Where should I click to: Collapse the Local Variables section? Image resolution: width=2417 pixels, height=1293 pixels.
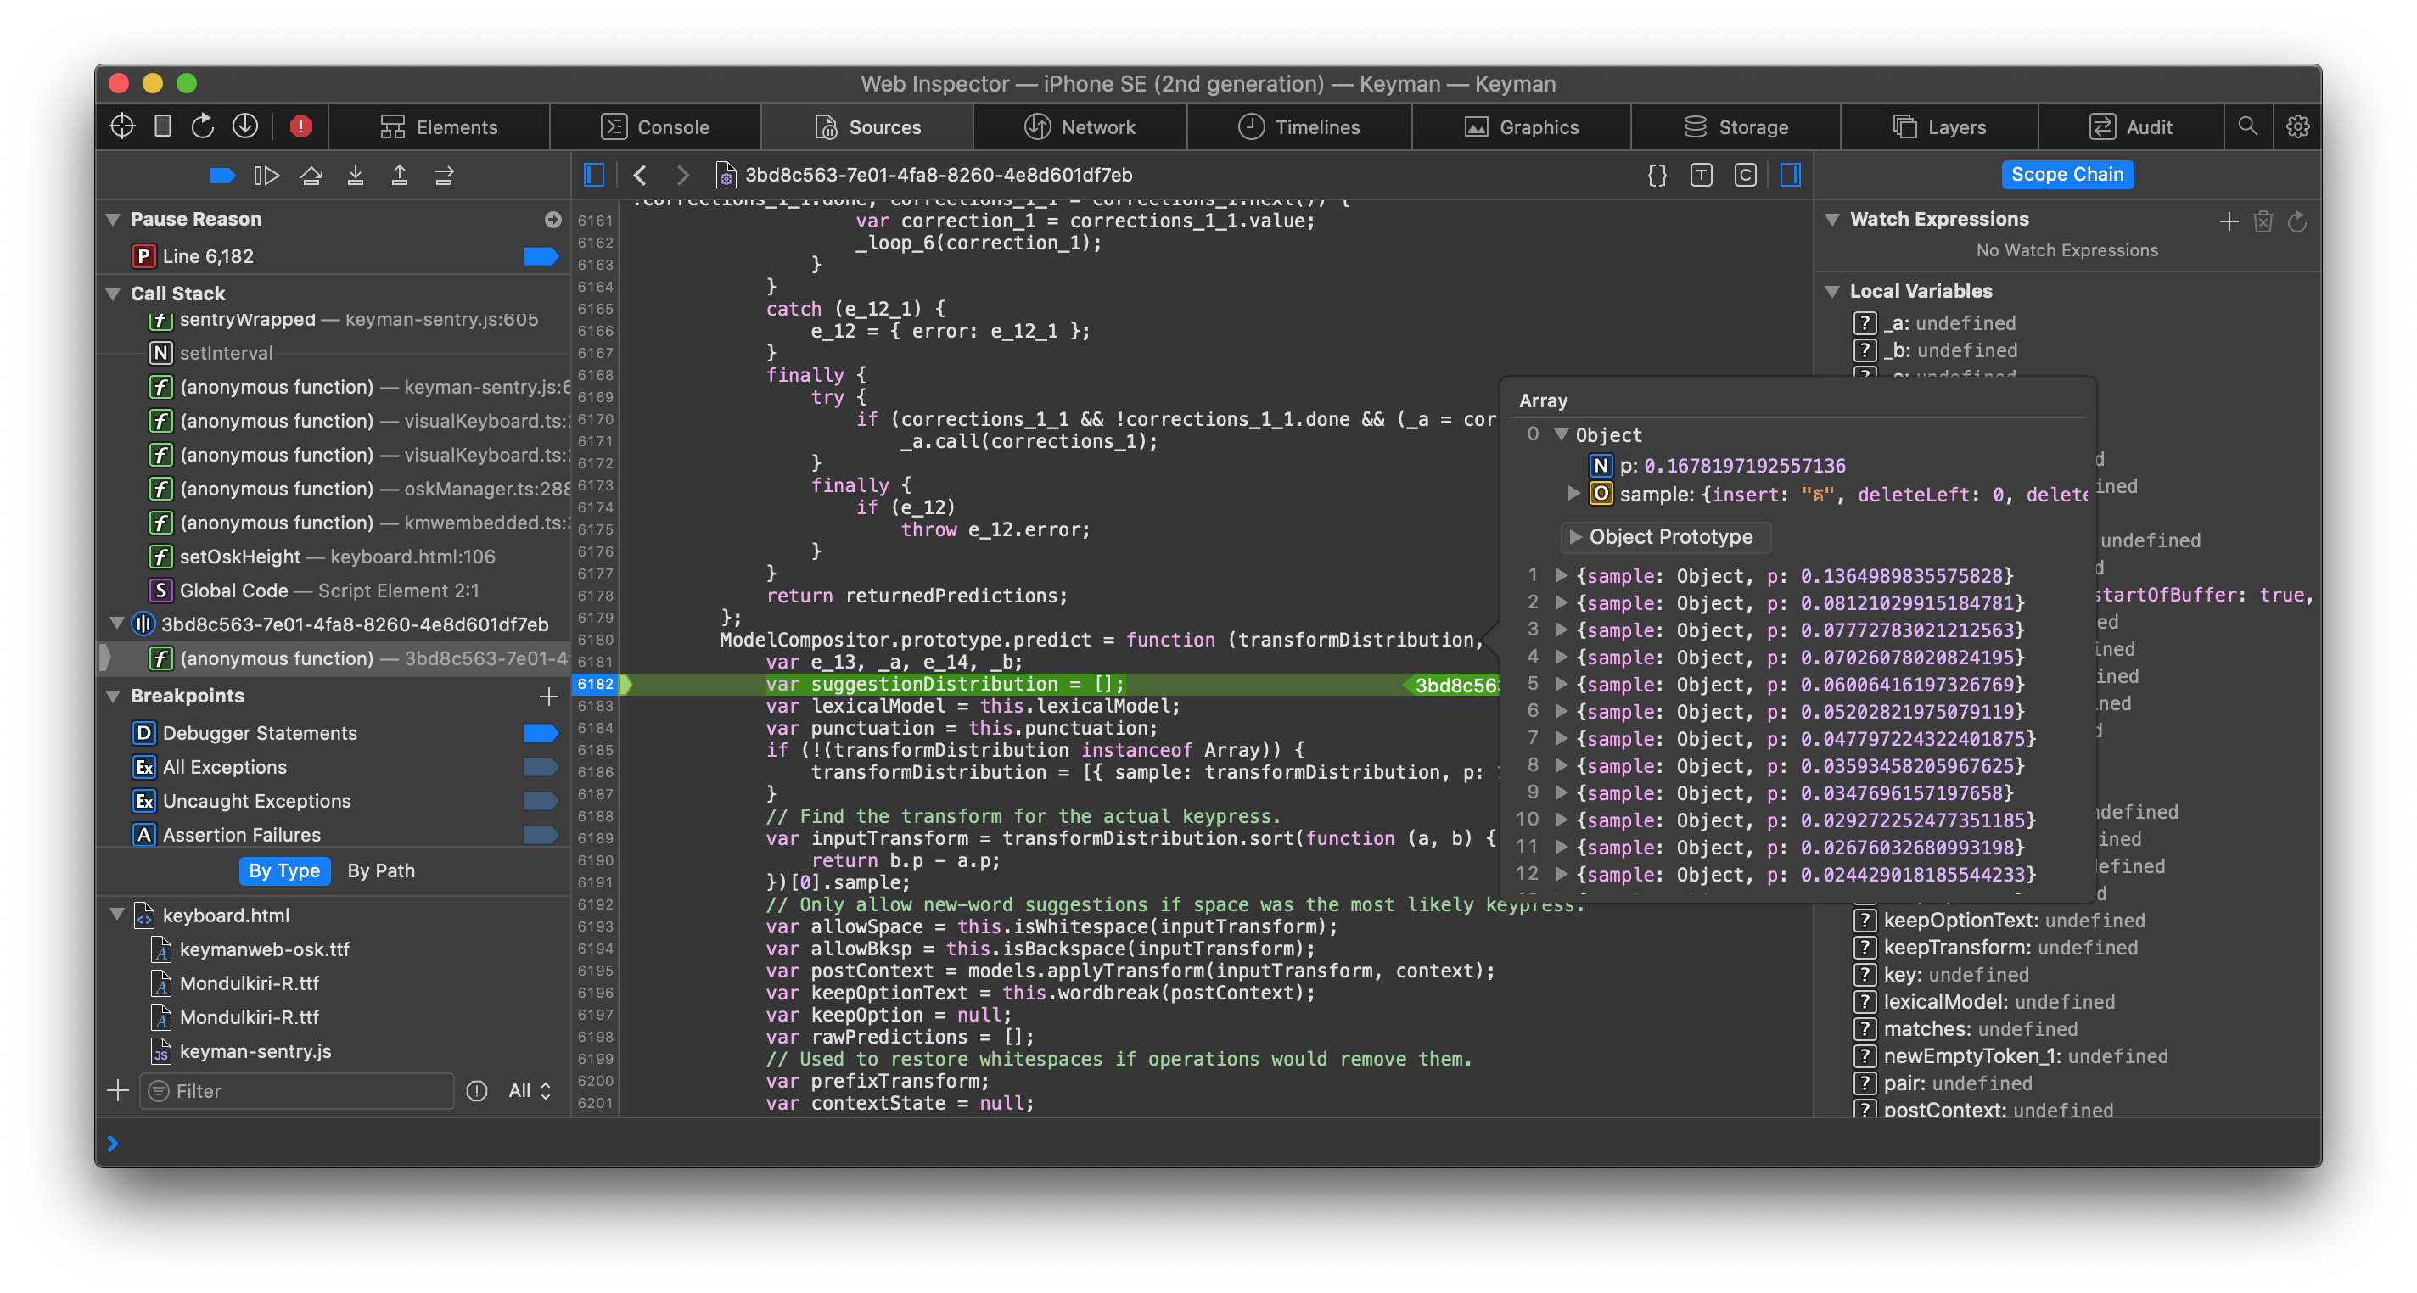[1834, 291]
